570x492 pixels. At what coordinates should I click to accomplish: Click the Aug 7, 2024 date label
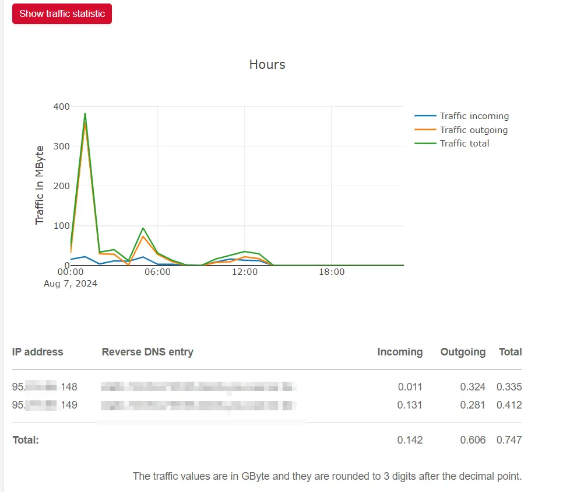pyautogui.click(x=71, y=284)
